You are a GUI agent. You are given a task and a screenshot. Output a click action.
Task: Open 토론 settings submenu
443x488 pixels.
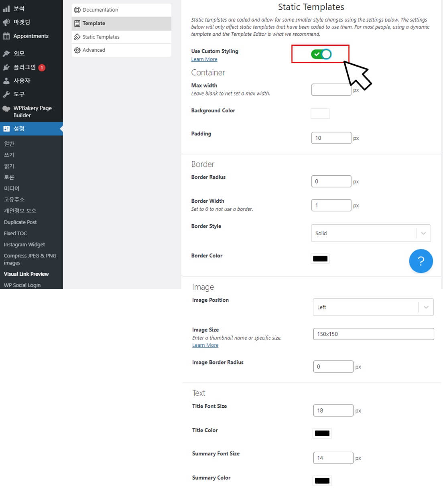click(x=9, y=177)
